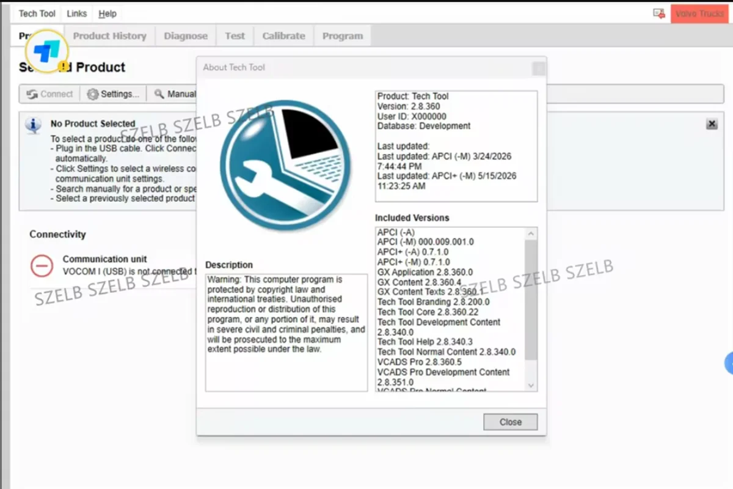Select the 'GX Content 2.8.360.4' entry

click(x=419, y=282)
